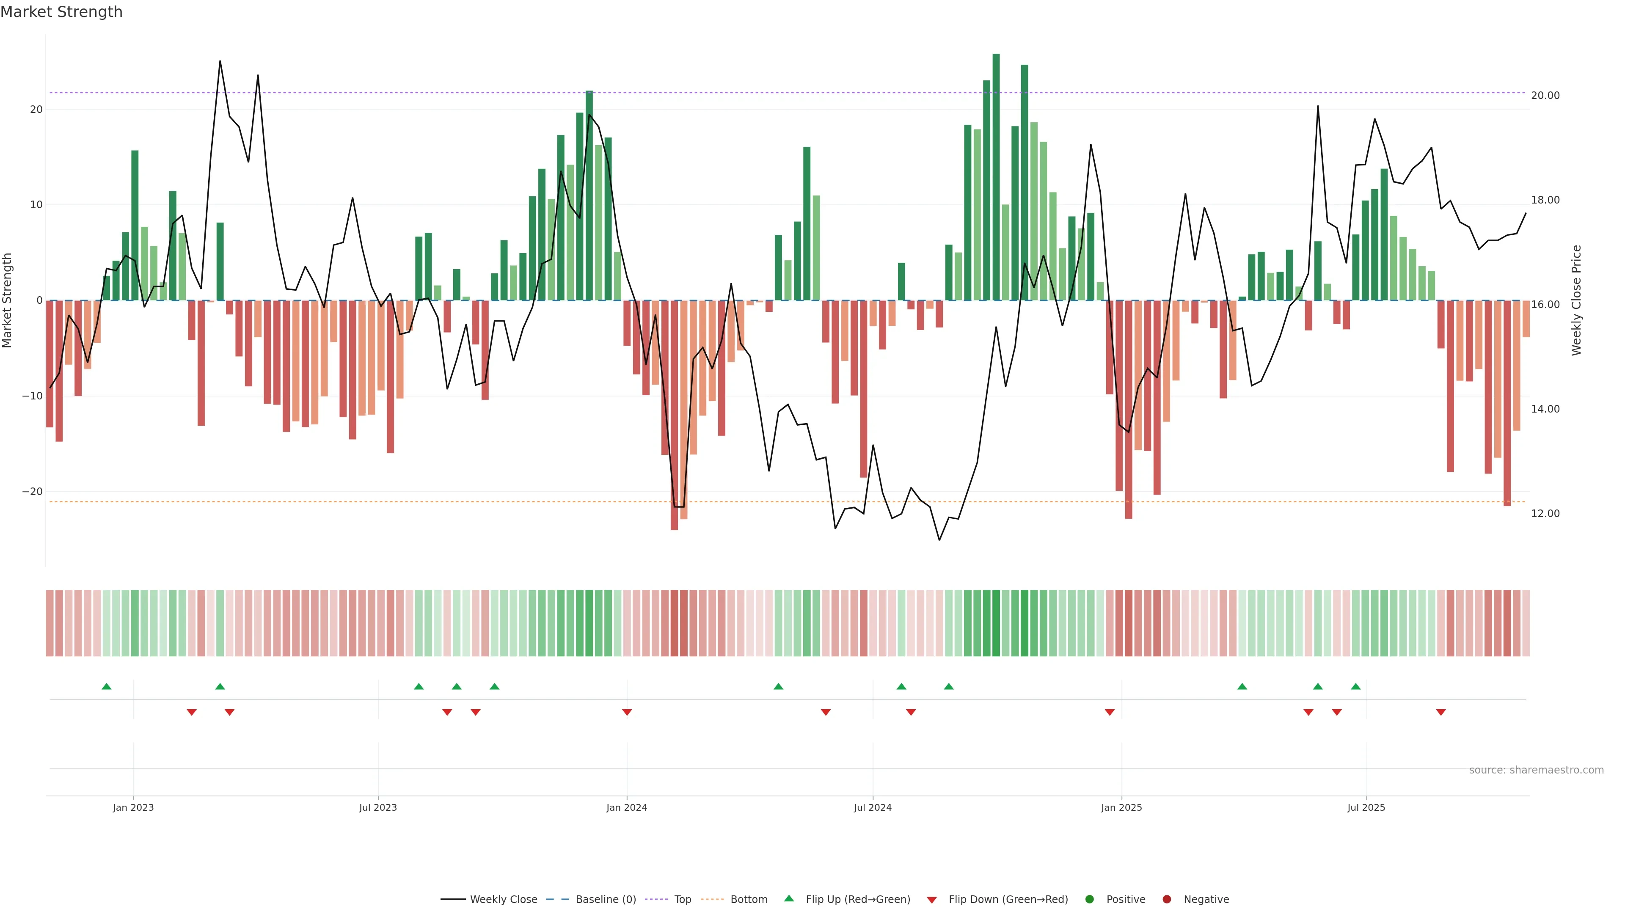The height and width of the screenshot is (914, 1625).
Task: Toggle Weekly Close line in legend
Action: 489,900
